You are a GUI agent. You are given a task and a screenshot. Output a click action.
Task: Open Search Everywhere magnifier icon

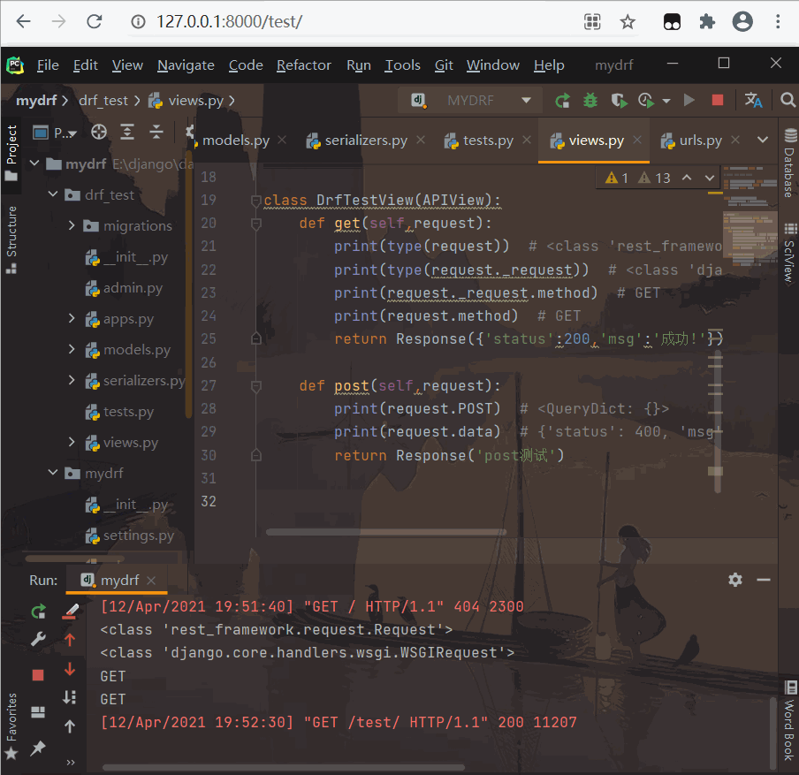[788, 101]
